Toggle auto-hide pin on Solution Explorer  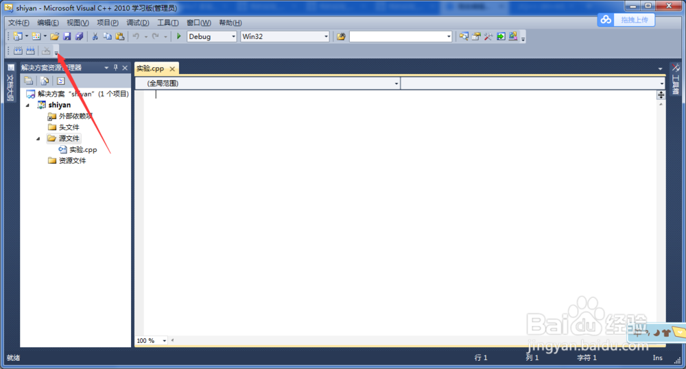click(x=115, y=68)
